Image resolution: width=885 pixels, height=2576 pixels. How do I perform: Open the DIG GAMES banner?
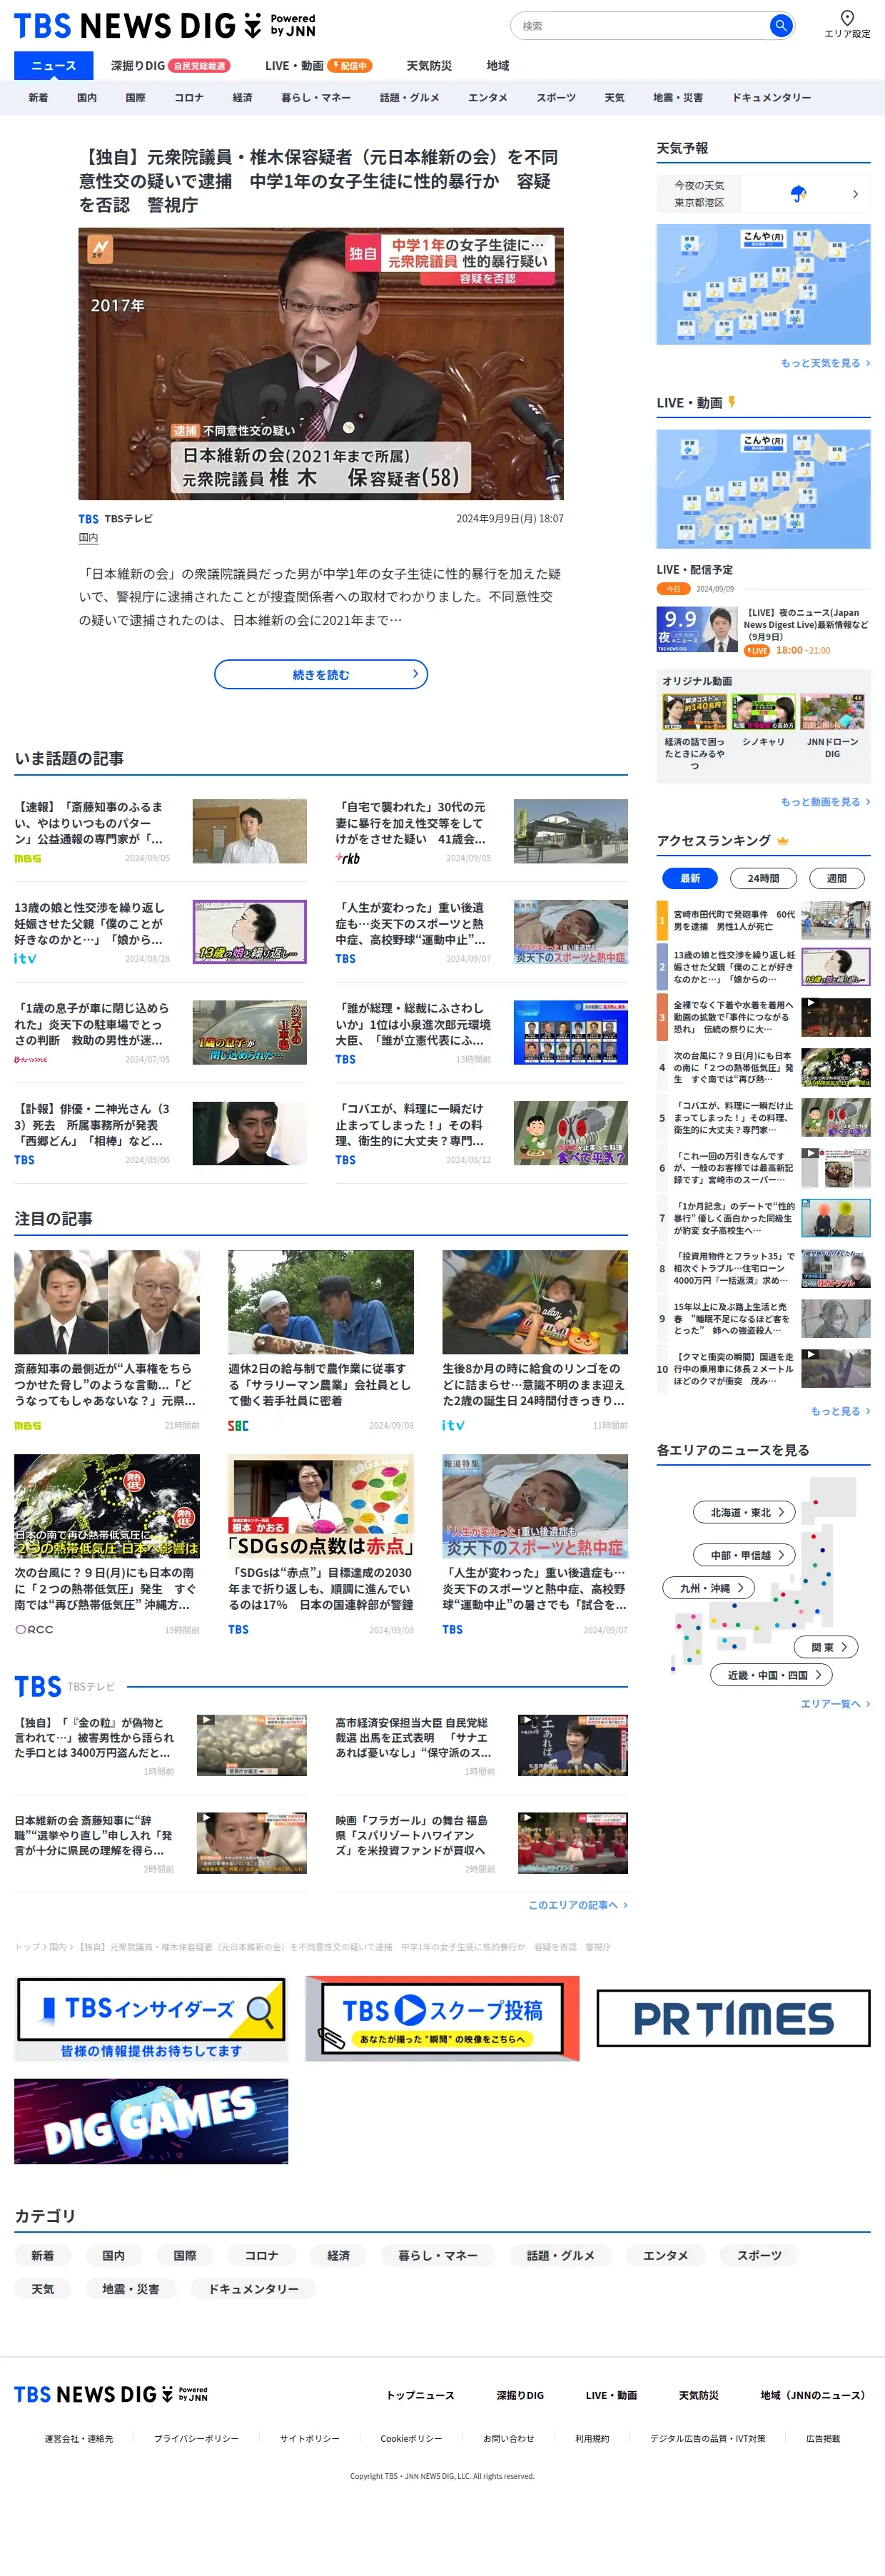[x=151, y=2121]
